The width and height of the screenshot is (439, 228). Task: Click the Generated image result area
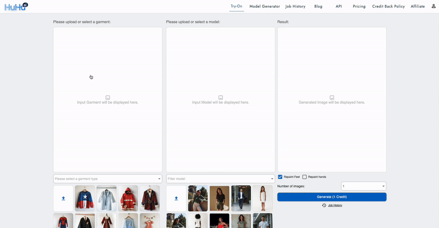coord(332,100)
